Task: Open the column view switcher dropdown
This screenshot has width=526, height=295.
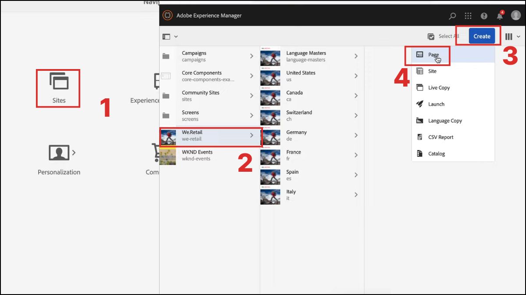Action: 512,37
